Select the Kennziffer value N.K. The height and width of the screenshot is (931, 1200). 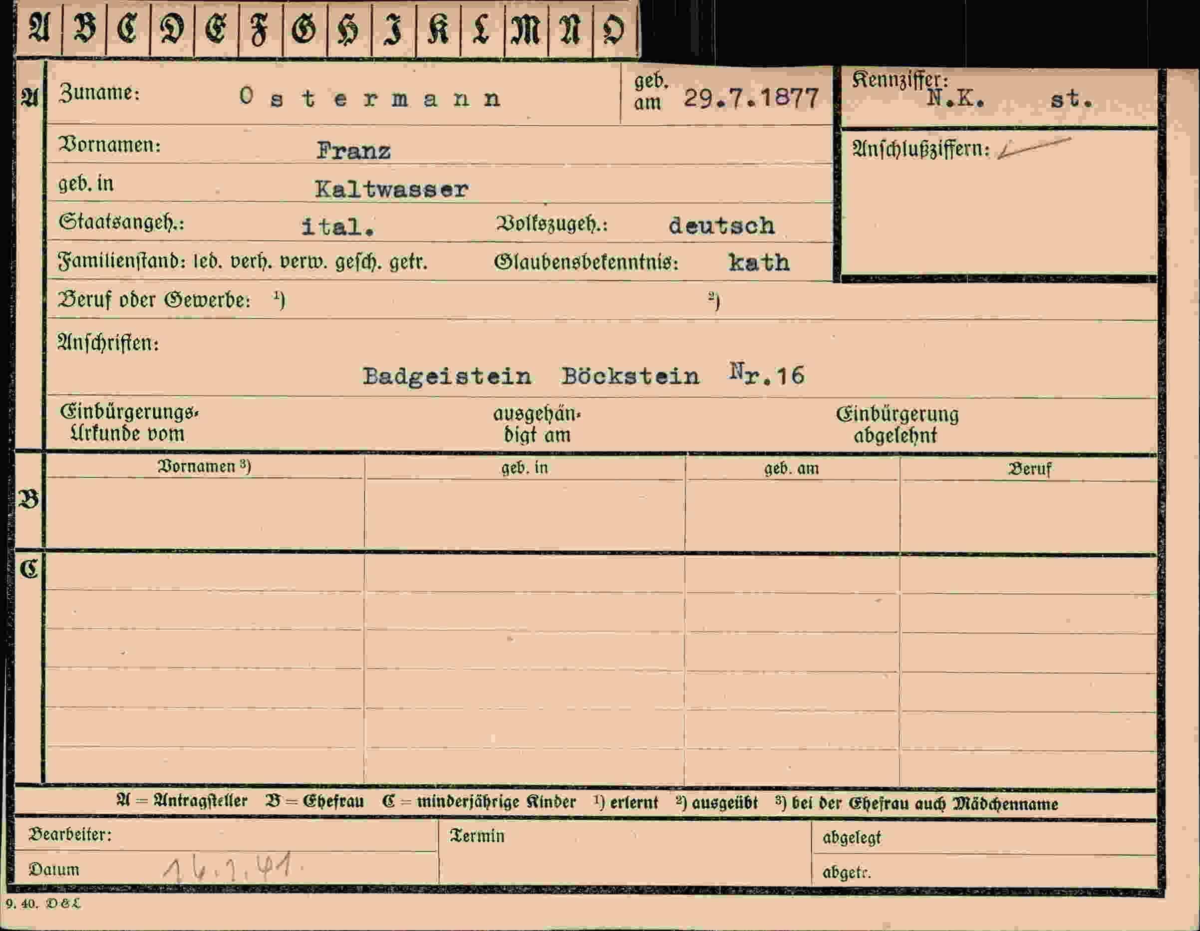(955, 99)
